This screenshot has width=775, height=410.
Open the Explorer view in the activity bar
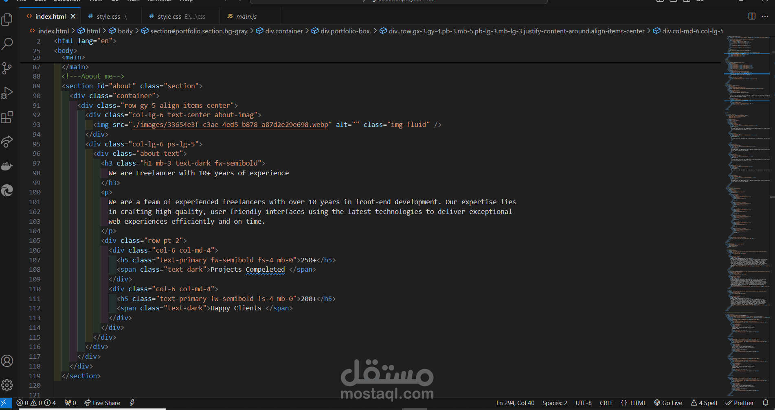pos(7,19)
